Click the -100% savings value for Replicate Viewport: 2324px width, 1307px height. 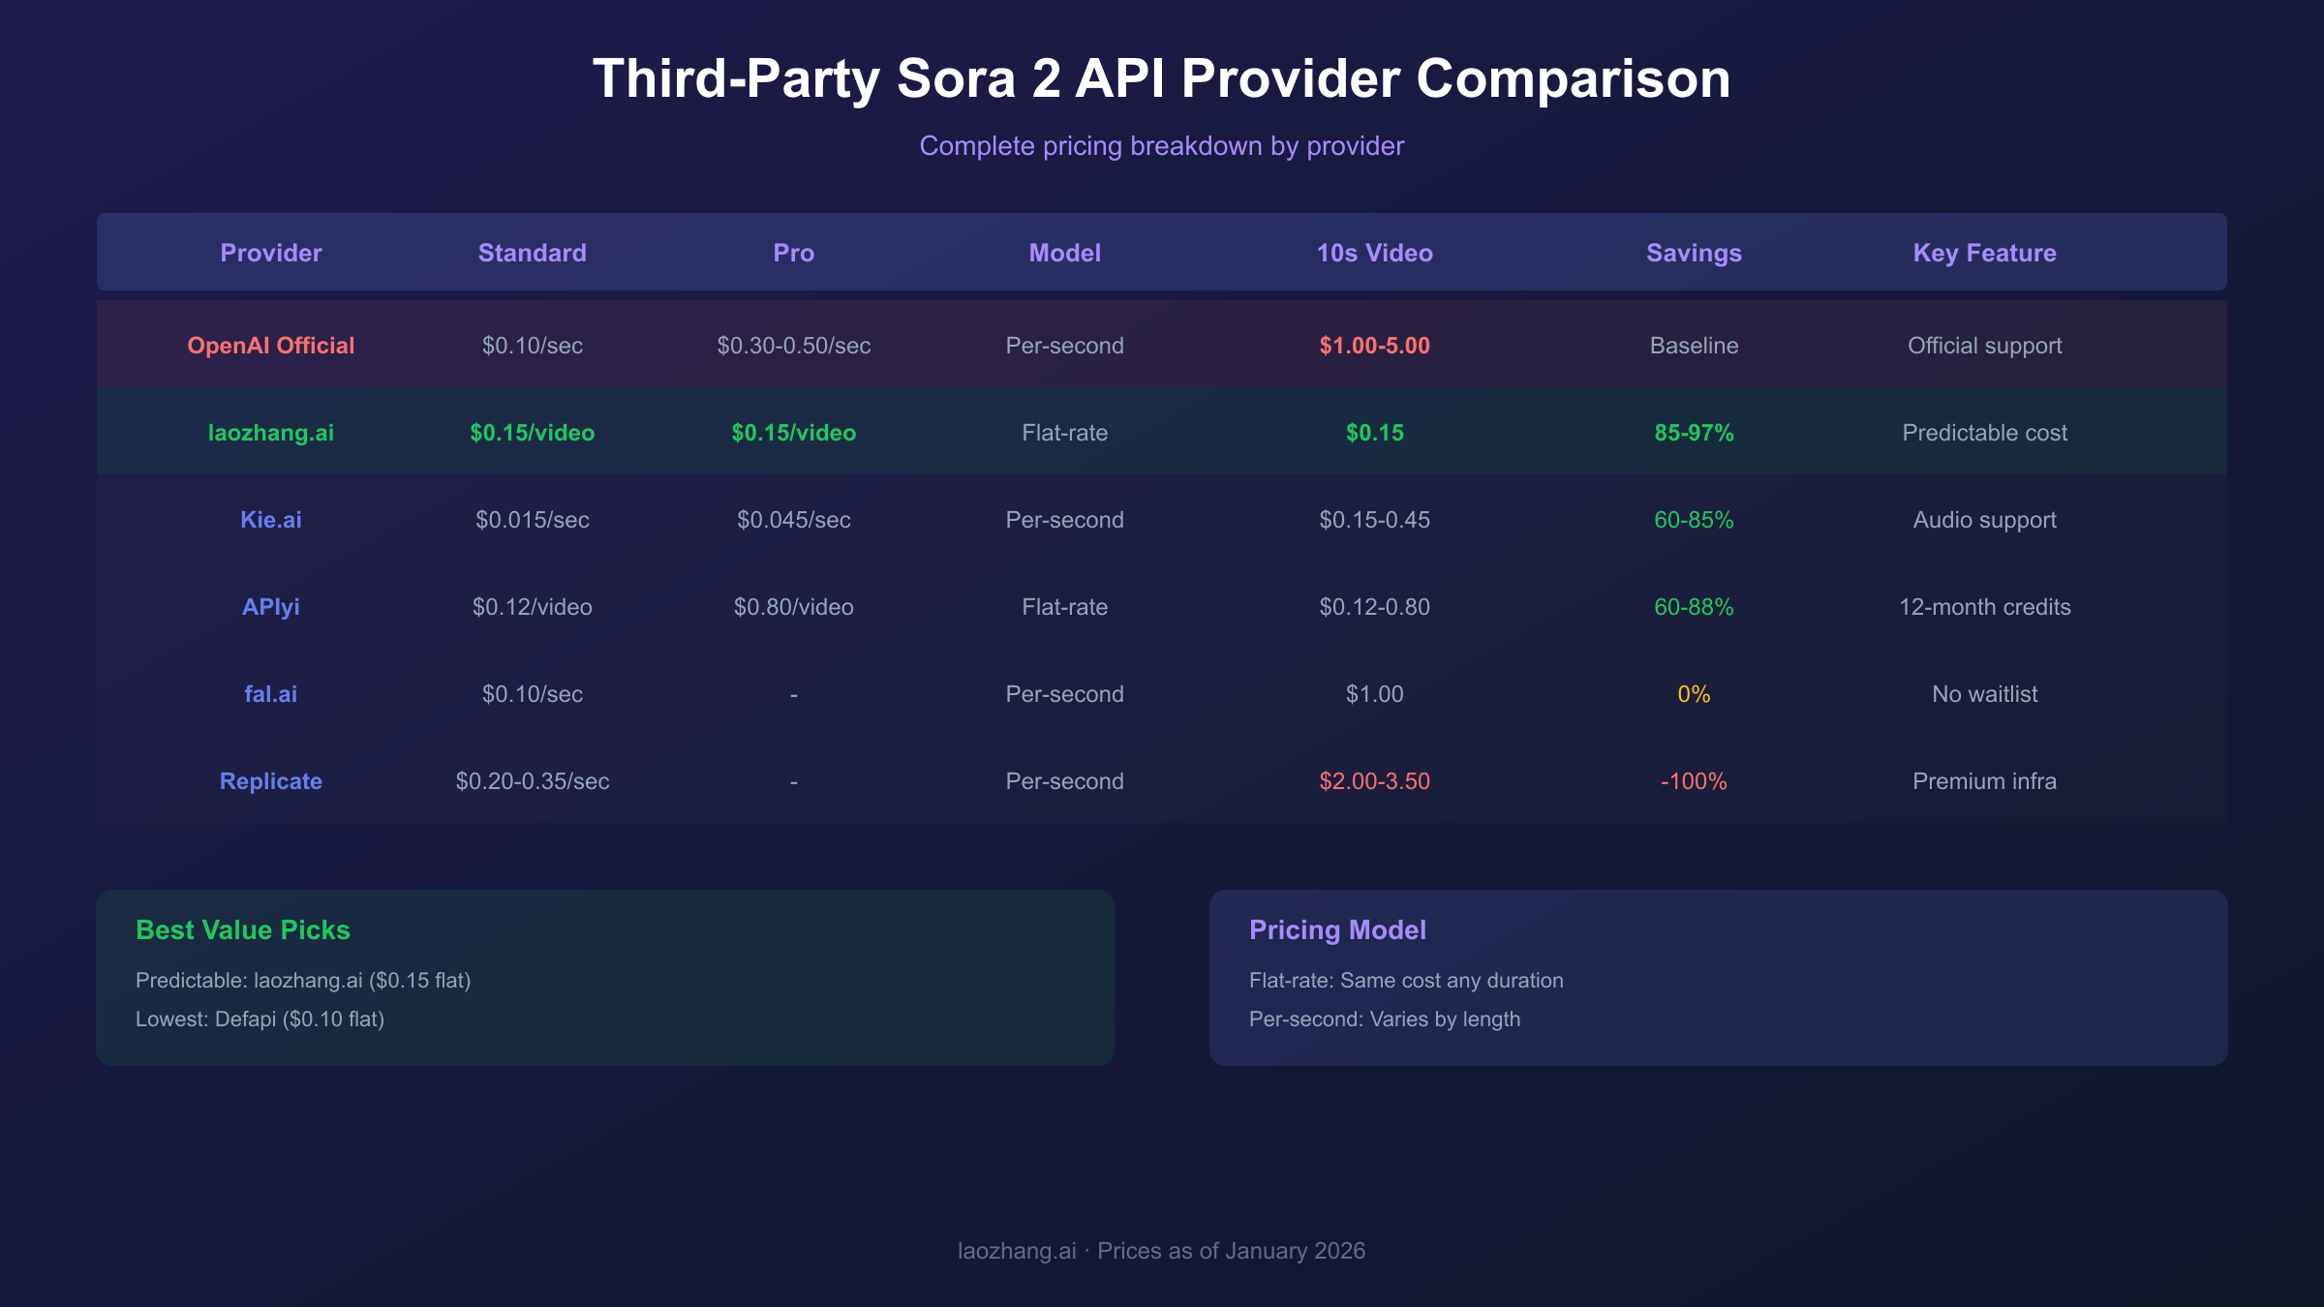click(1694, 781)
